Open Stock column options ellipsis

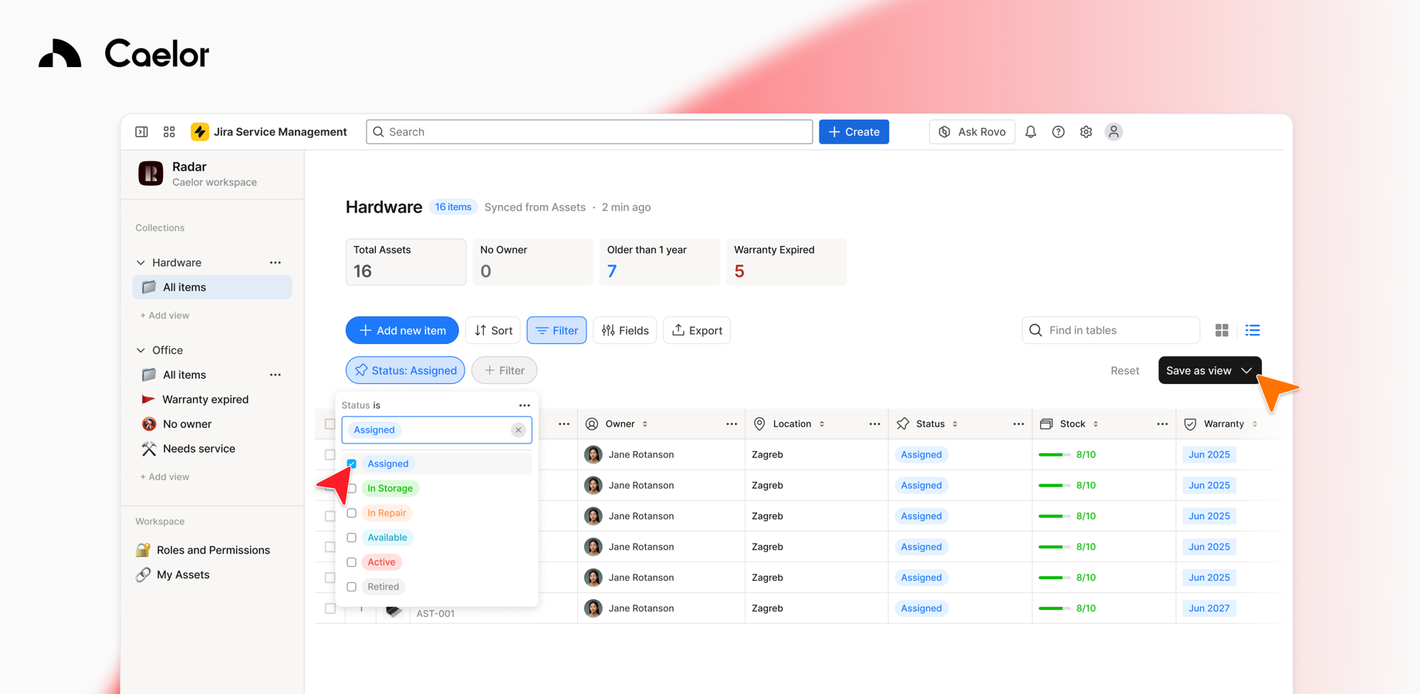coord(1162,424)
